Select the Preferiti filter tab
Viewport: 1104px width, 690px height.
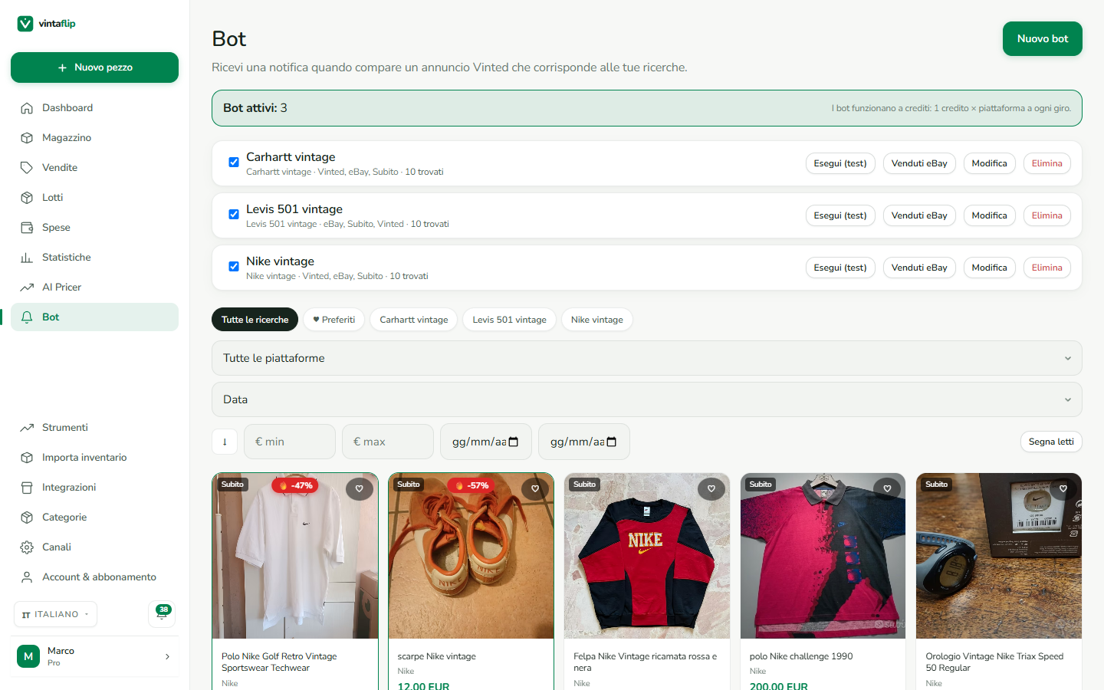tap(334, 320)
